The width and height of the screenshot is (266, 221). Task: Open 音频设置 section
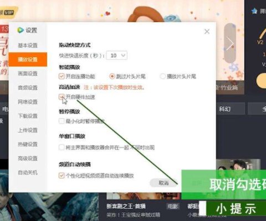28,88
